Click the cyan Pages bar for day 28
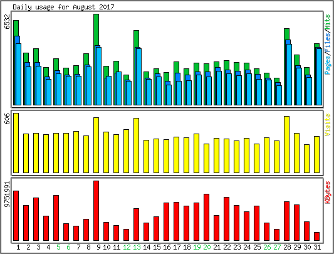 [290, 75]
